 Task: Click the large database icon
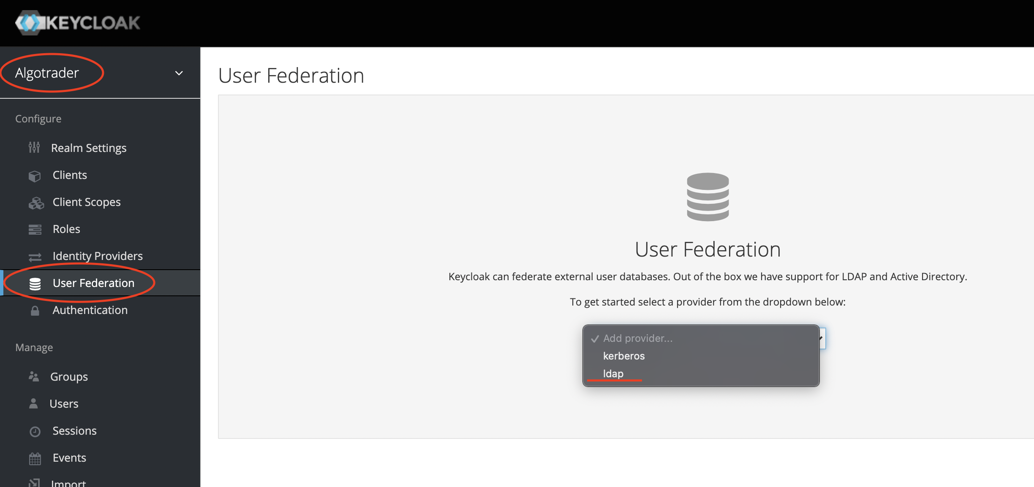pyautogui.click(x=708, y=197)
